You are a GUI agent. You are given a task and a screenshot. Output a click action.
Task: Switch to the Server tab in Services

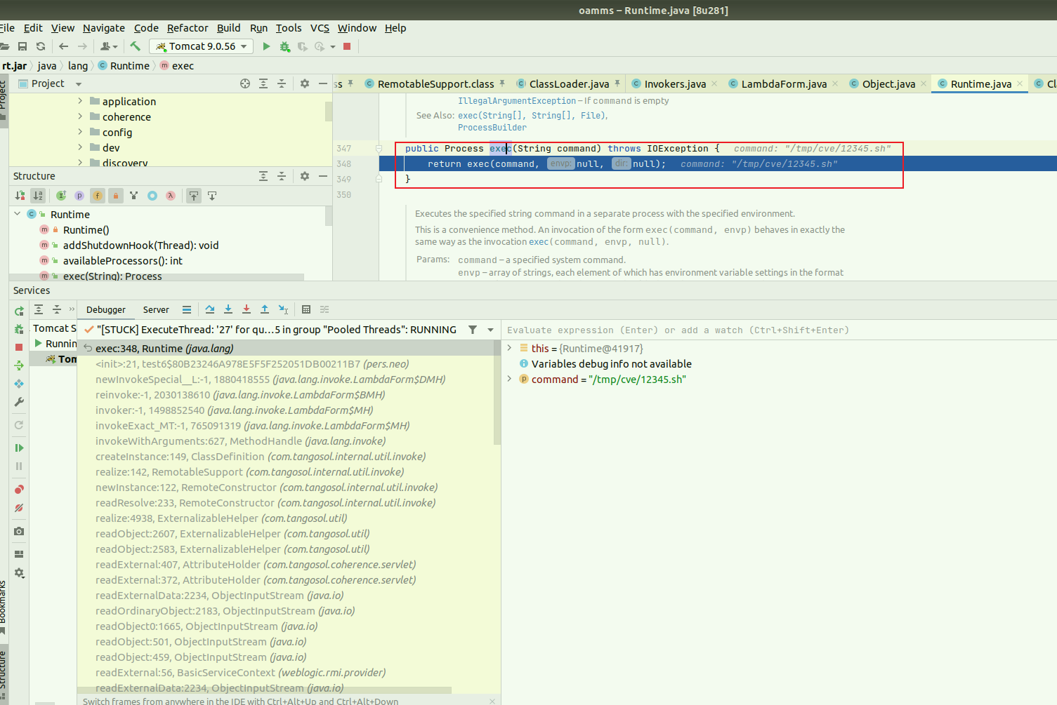pyautogui.click(x=156, y=310)
